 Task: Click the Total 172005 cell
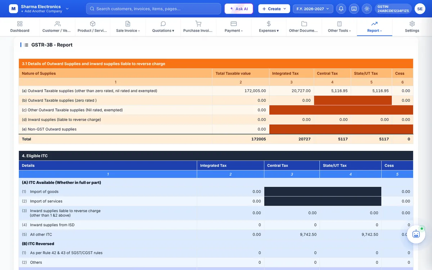point(241,139)
